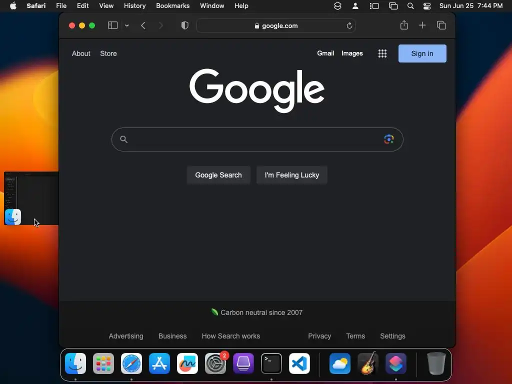
Task: Open the Bookmarks menu
Action: (172, 6)
